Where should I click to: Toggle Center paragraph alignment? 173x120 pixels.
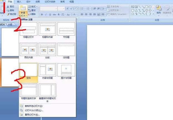[86, 14]
